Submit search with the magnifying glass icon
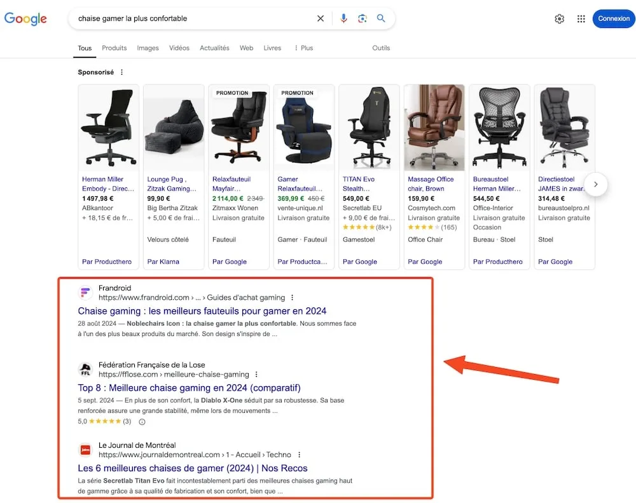This screenshot has width=636, height=503. (381, 18)
